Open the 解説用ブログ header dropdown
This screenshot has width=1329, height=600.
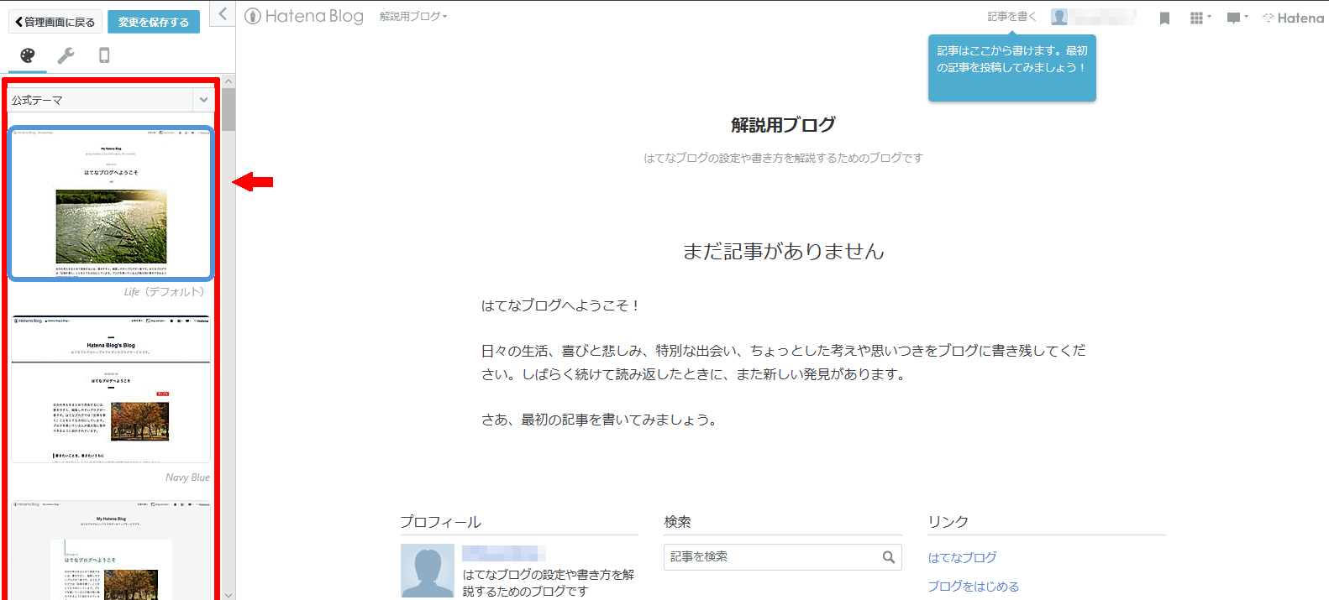click(x=413, y=16)
